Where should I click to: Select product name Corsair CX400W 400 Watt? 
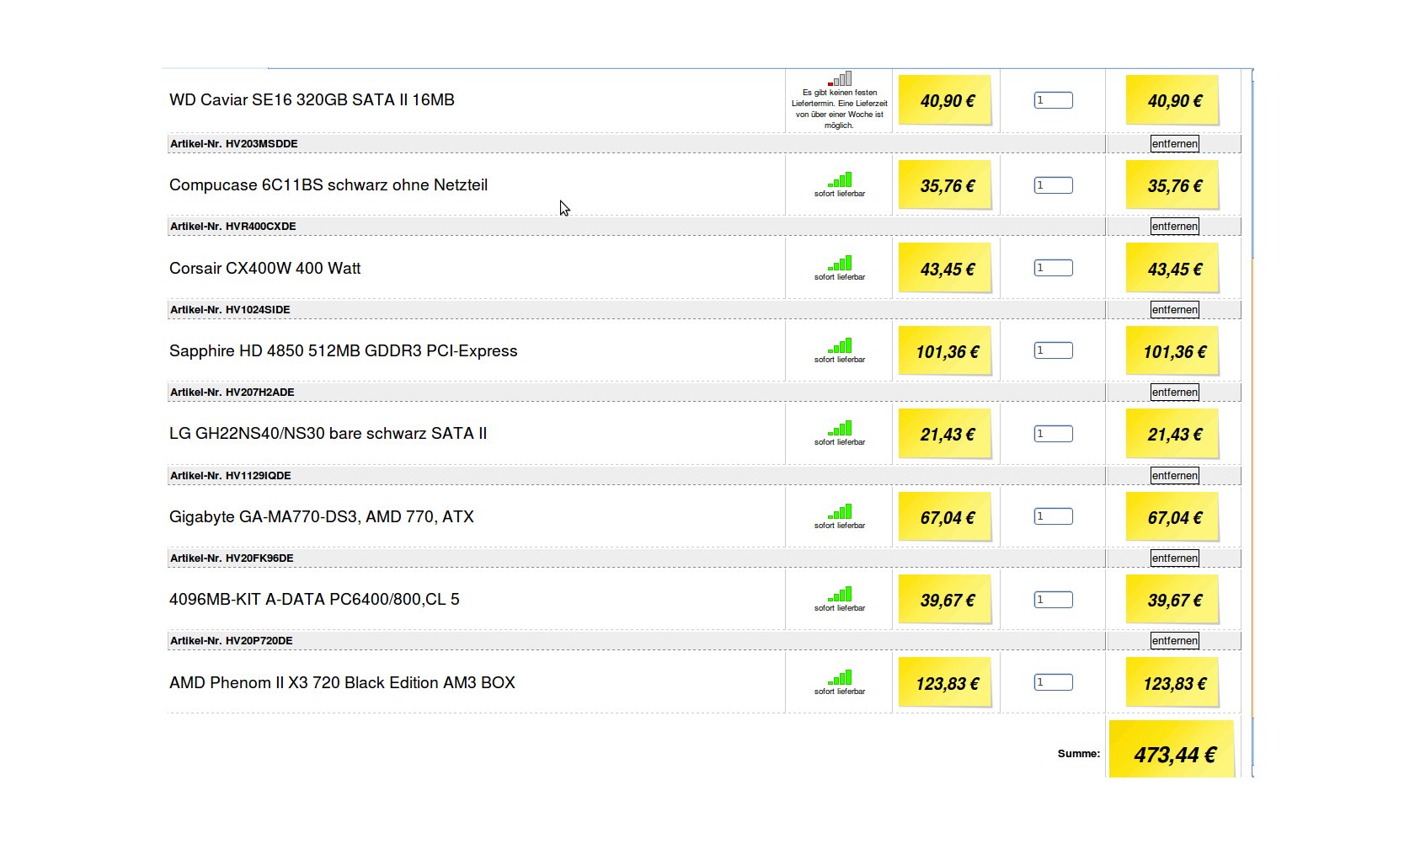265,269
